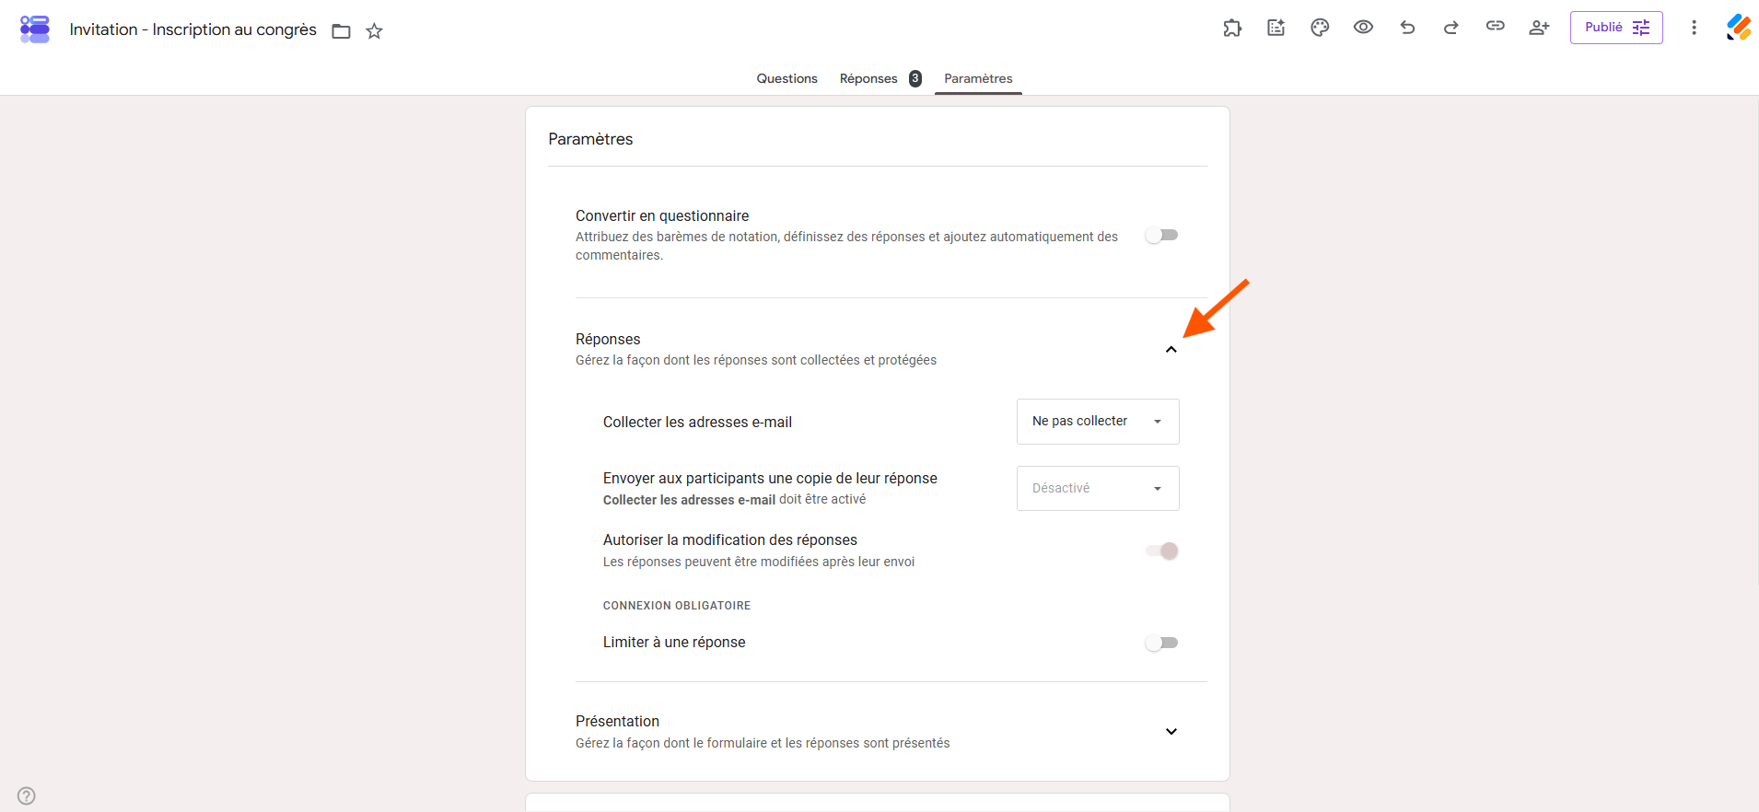Enable Limiter à une réponse switch
The height and width of the screenshot is (812, 1759).
(x=1162, y=643)
